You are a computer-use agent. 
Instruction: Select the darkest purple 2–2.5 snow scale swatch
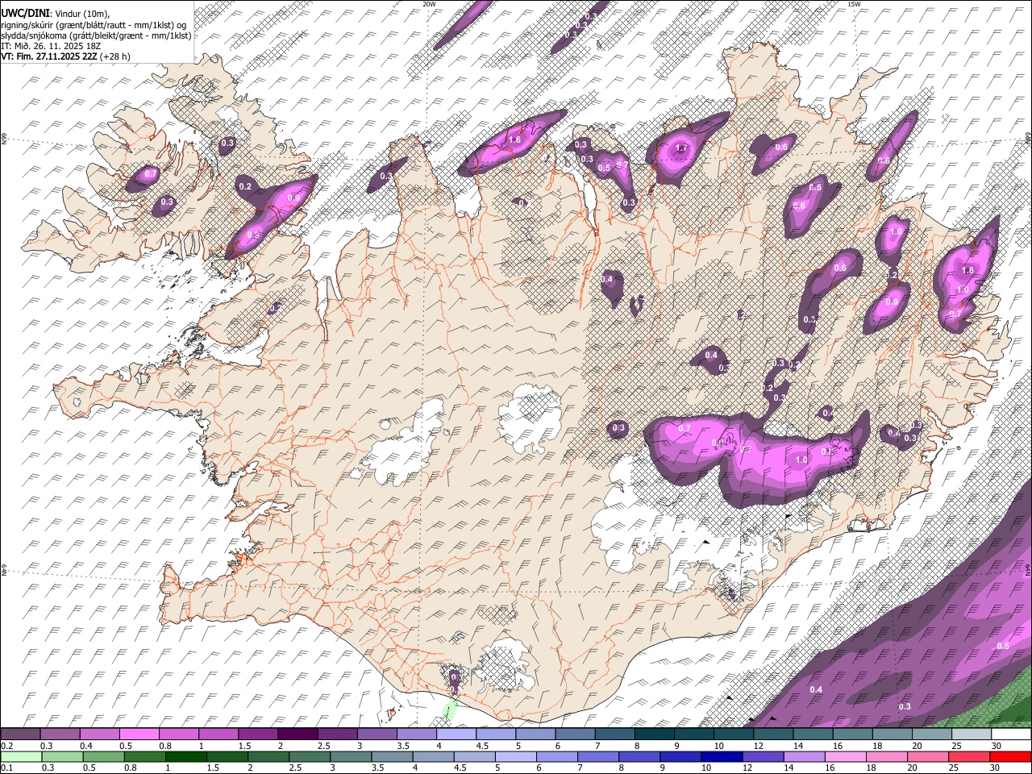click(x=298, y=734)
